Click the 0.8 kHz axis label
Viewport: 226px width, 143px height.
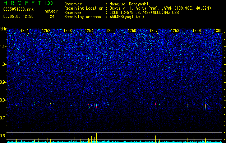pyautogui.click(x=3, y=100)
